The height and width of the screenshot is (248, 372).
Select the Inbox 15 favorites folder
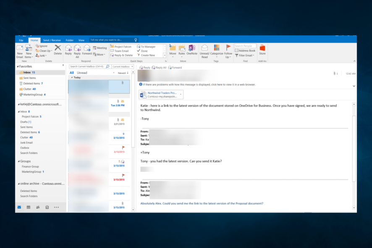pyautogui.click(x=41, y=72)
